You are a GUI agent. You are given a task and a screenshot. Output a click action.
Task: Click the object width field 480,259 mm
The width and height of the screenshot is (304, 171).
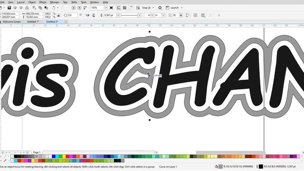pyautogui.click(x=35, y=14)
